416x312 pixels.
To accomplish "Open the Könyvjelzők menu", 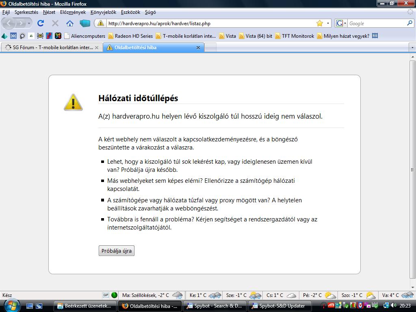I will [x=103, y=12].
